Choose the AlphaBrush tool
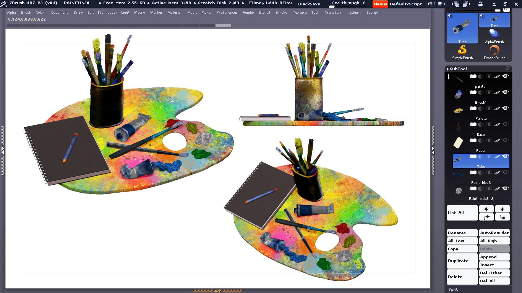Screen dimensions: 522x293 (x=494, y=36)
